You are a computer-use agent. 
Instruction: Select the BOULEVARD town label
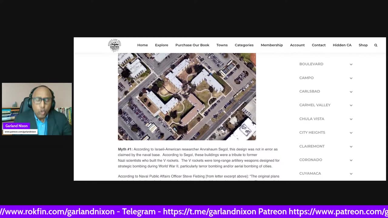(311, 64)
